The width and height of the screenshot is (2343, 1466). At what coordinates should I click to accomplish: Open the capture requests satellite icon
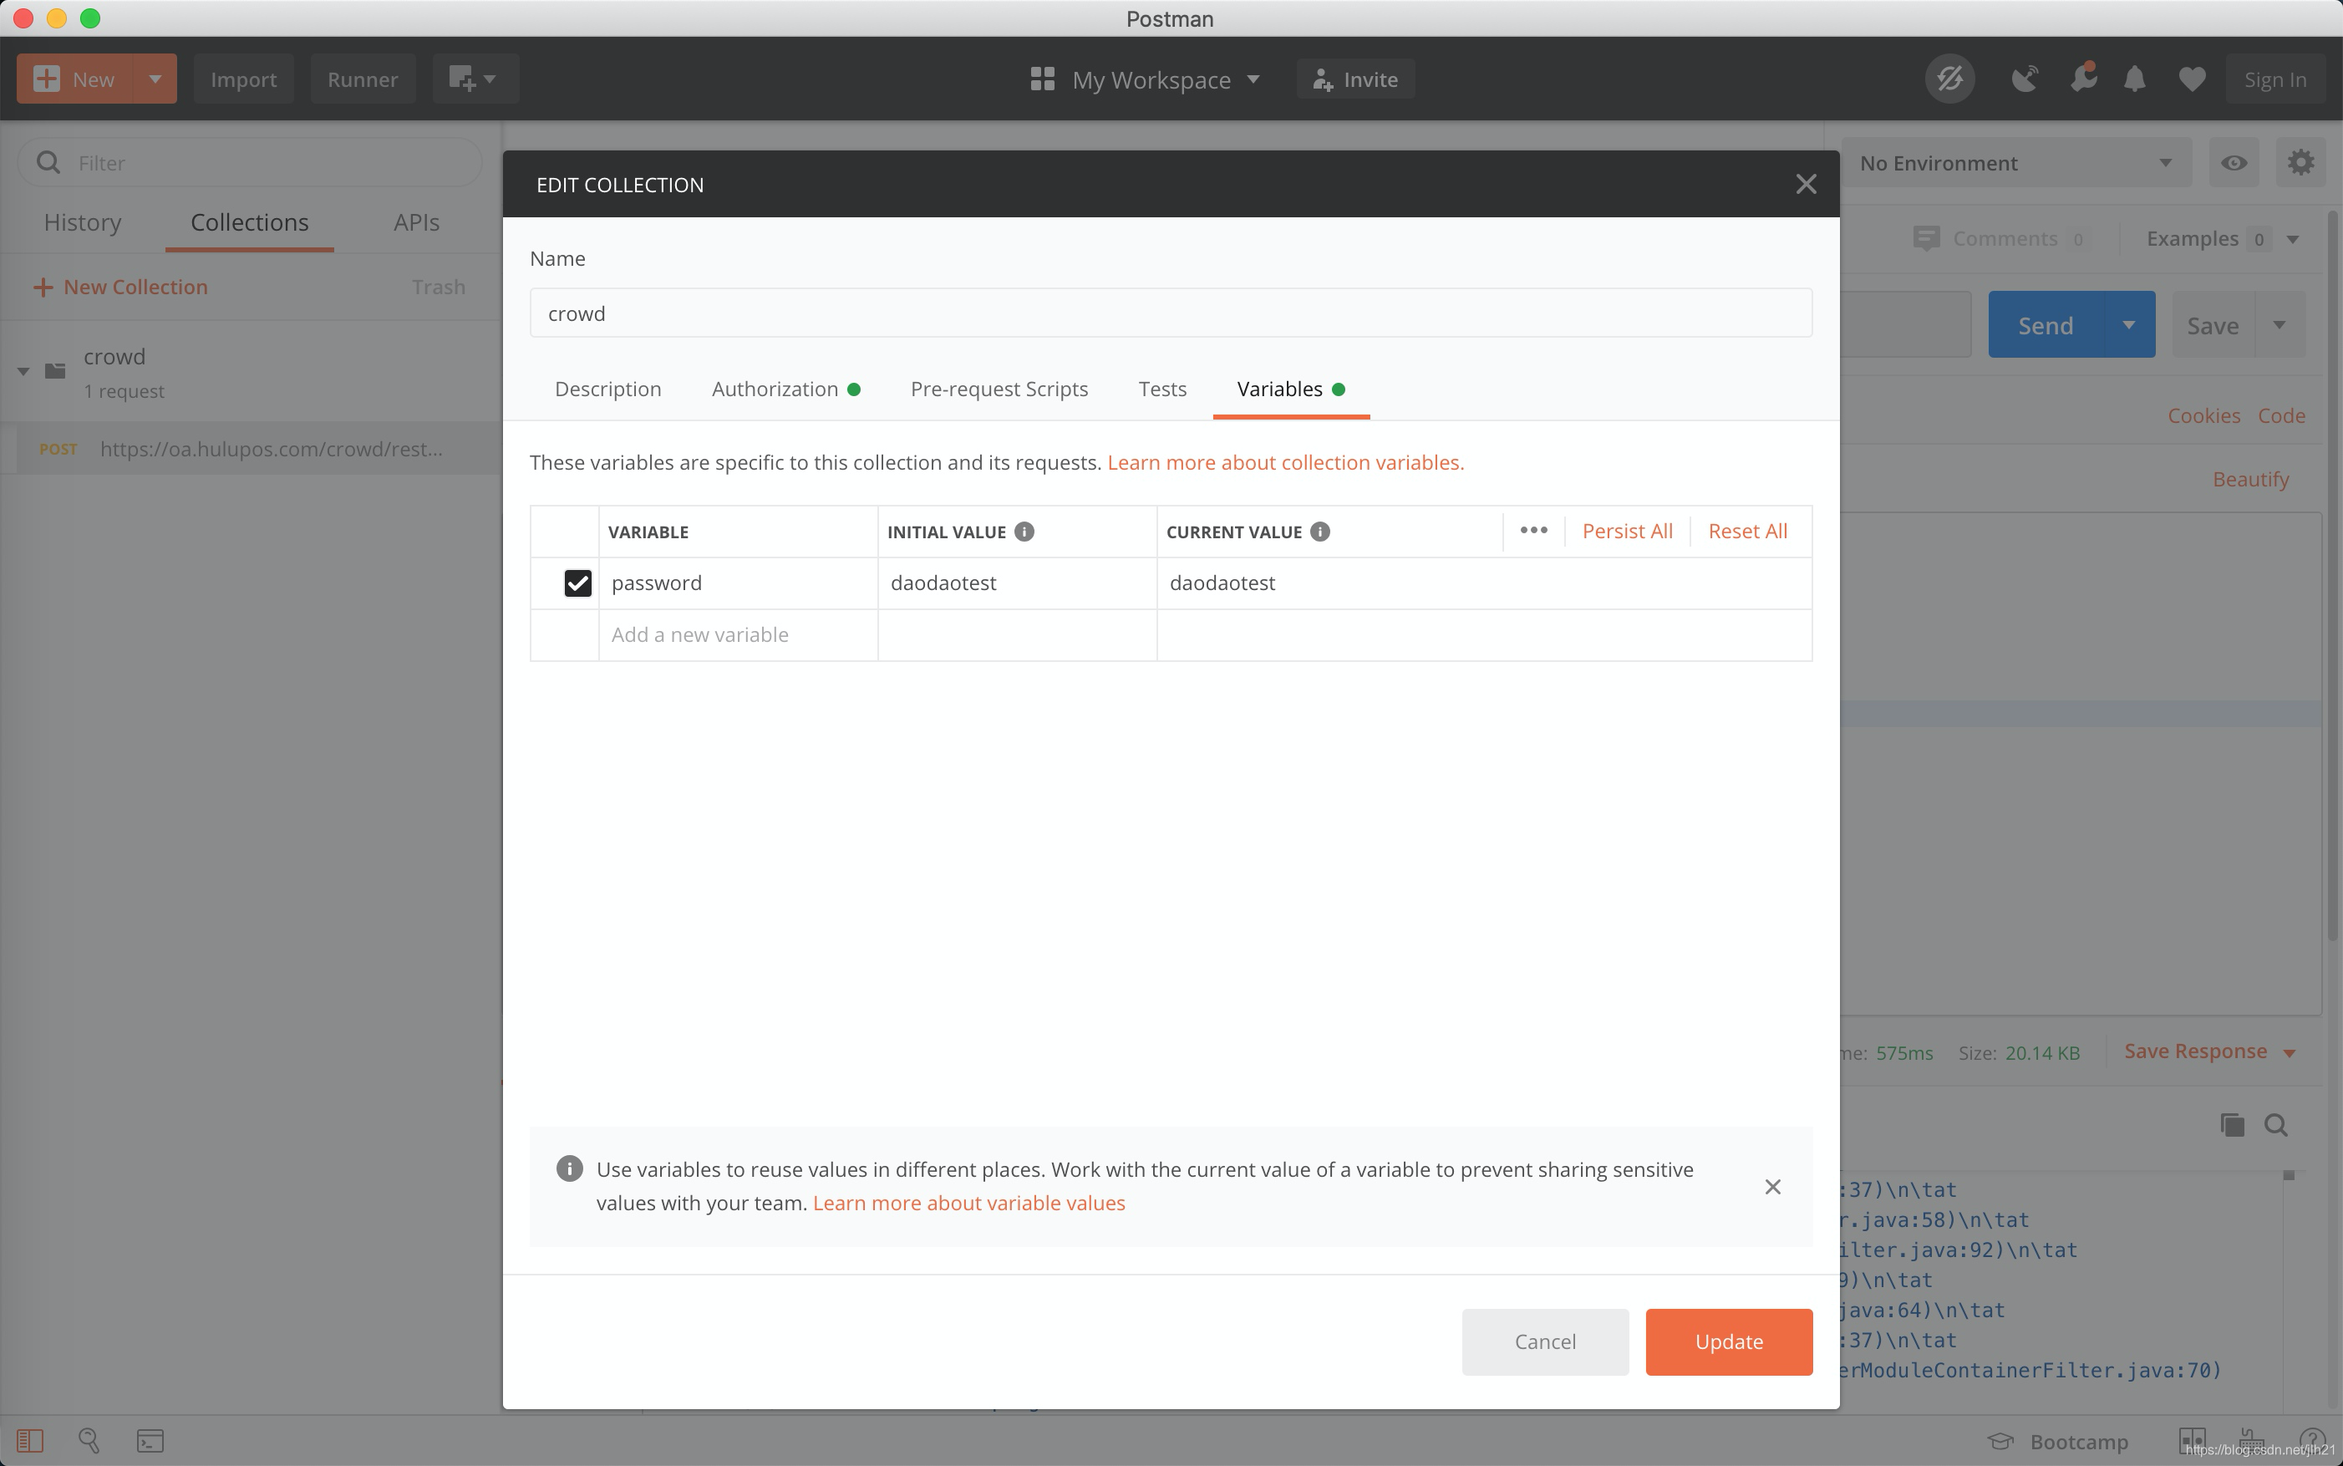click(x=2024, y=79)
